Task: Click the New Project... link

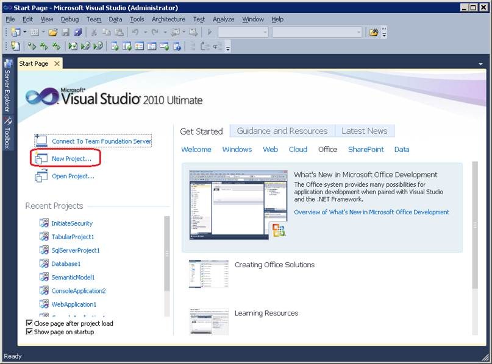Action: pyautogui.click(x=71, y=159)
